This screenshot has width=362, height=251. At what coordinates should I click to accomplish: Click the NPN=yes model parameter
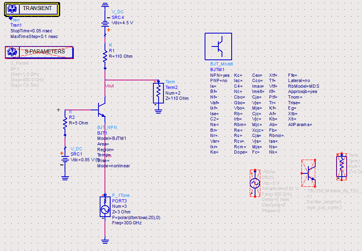click(220, 75)
